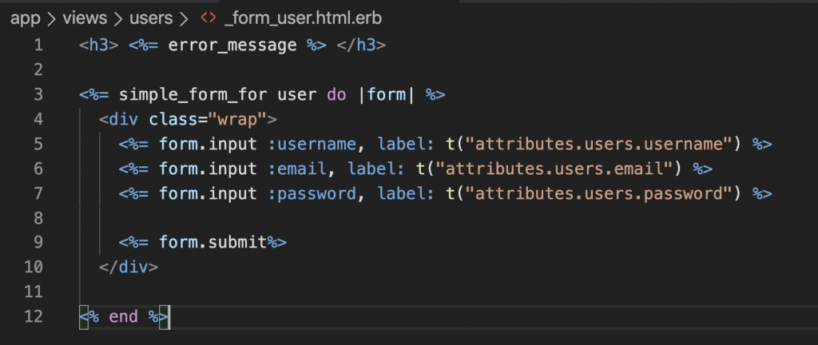Click line number 3 in the gutter
The image size is (818, 345).
[x=38, y=95]
